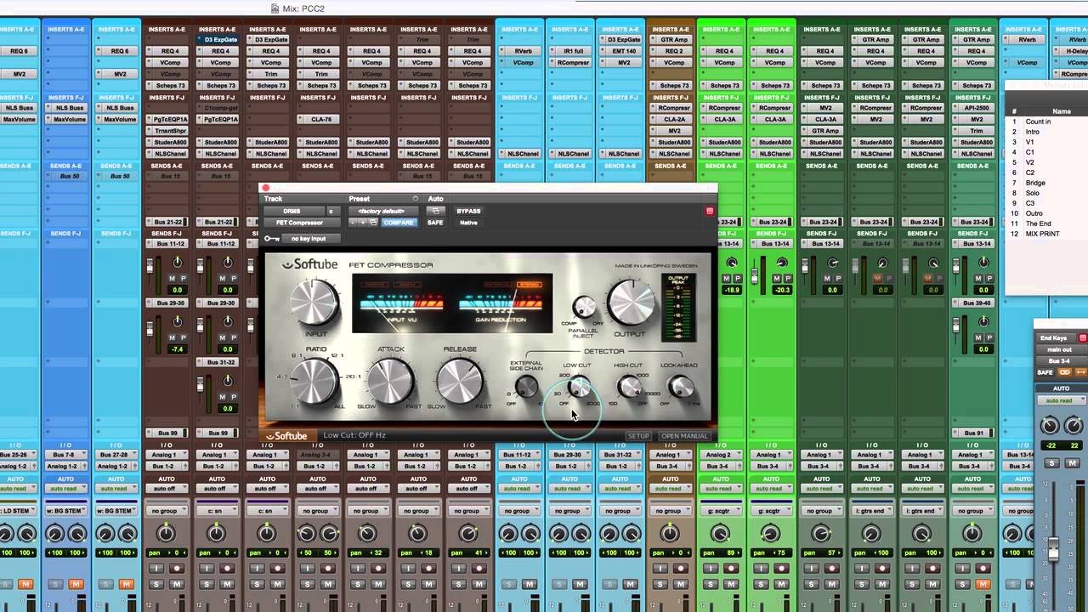The height and width of the screenshot is (612, 1088).
Task: Open the factory default preset dropdown
Action: pyautogui.click(x=383, y=211)
